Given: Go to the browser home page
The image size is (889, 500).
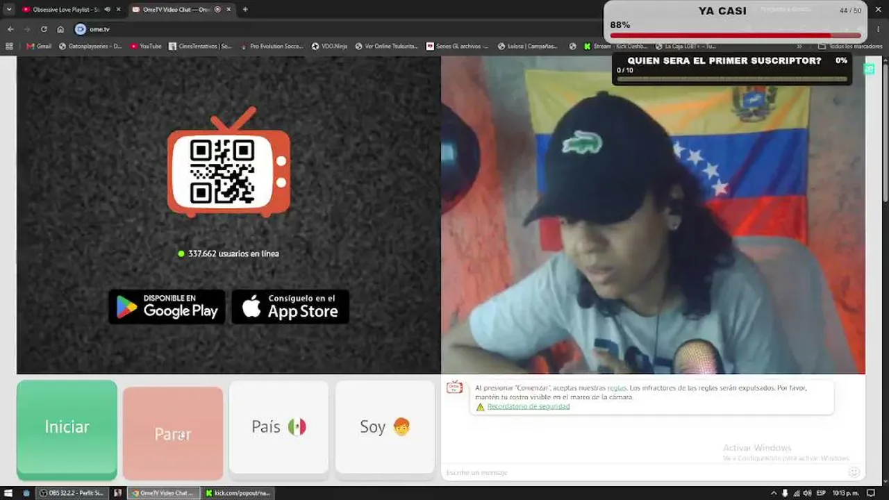Looking at the screenshot, I should point(60,29).
